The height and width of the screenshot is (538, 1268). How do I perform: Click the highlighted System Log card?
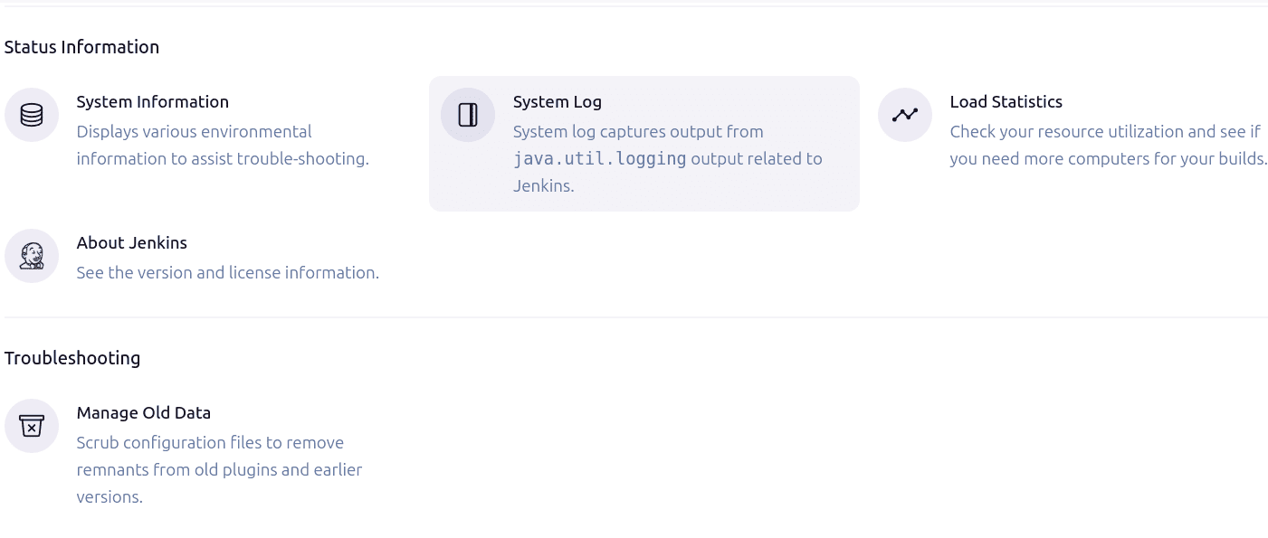tap(644, 143)
